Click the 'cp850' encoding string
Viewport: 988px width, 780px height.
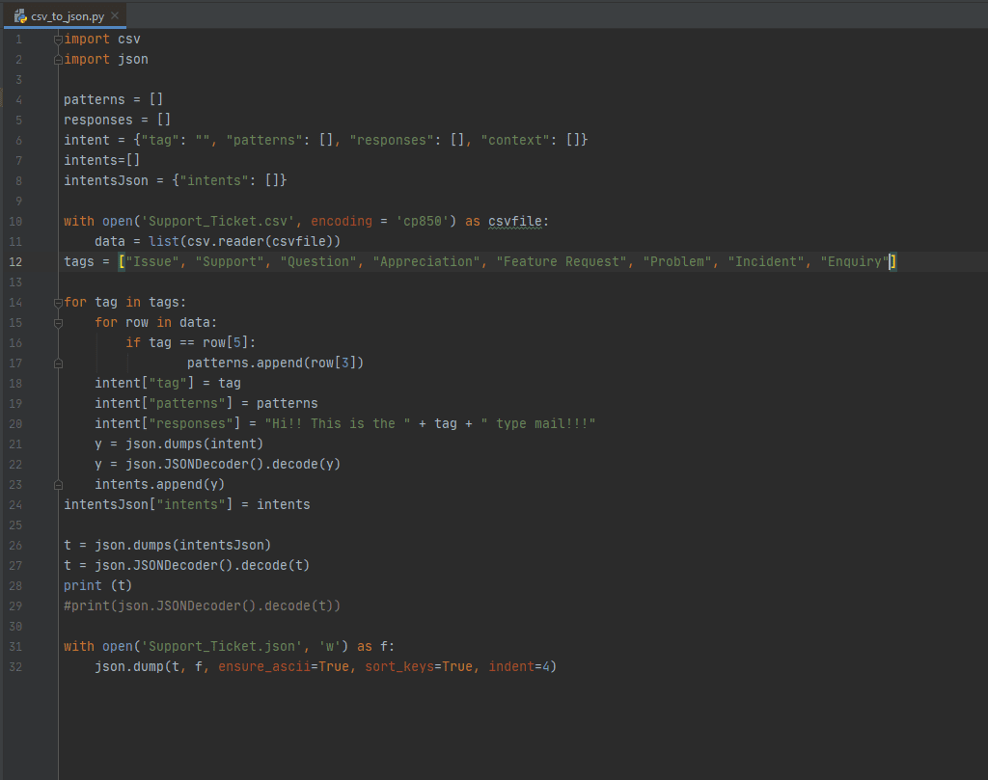(426, 222)
